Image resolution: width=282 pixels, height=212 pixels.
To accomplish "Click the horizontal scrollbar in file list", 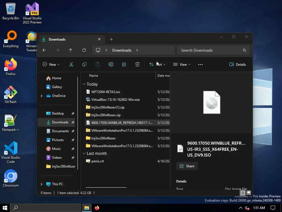I will tap(106, 187).
